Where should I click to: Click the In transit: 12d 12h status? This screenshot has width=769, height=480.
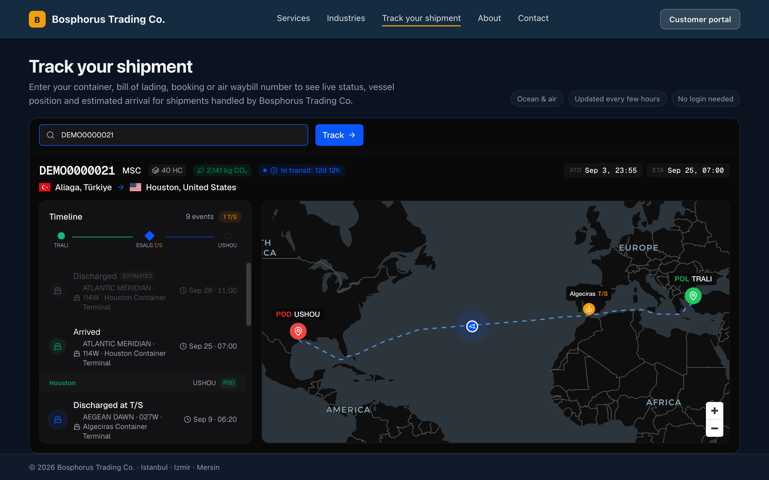click(302, 170)
